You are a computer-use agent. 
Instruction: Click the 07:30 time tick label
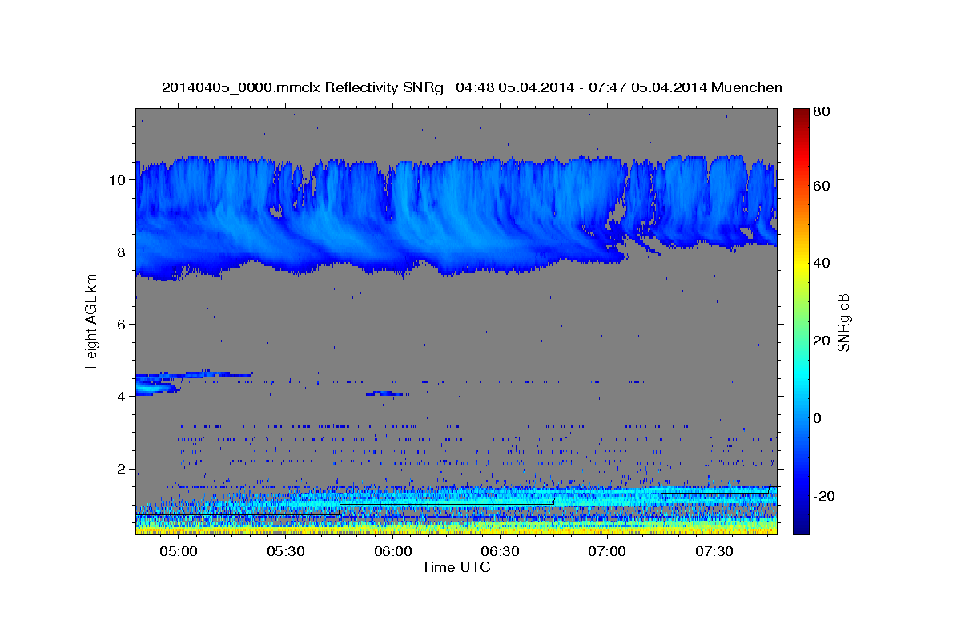pyautogui.click(x=714, y=552)
